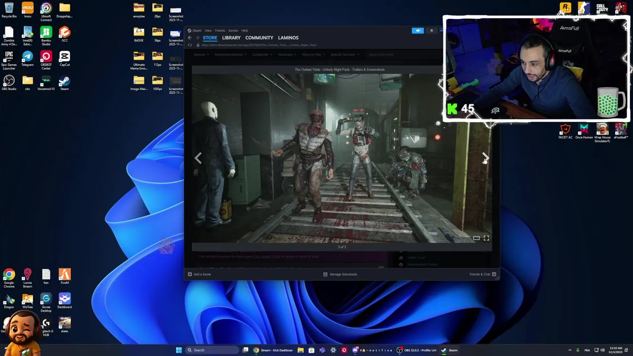633x356 pixels.
Task: Open the FiveM desktop shortcut
Action: pos(64,277)
